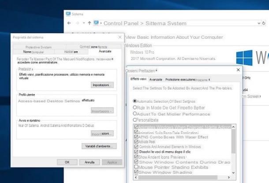Expand the address bar dropdown chevron

tap(259, 23)
